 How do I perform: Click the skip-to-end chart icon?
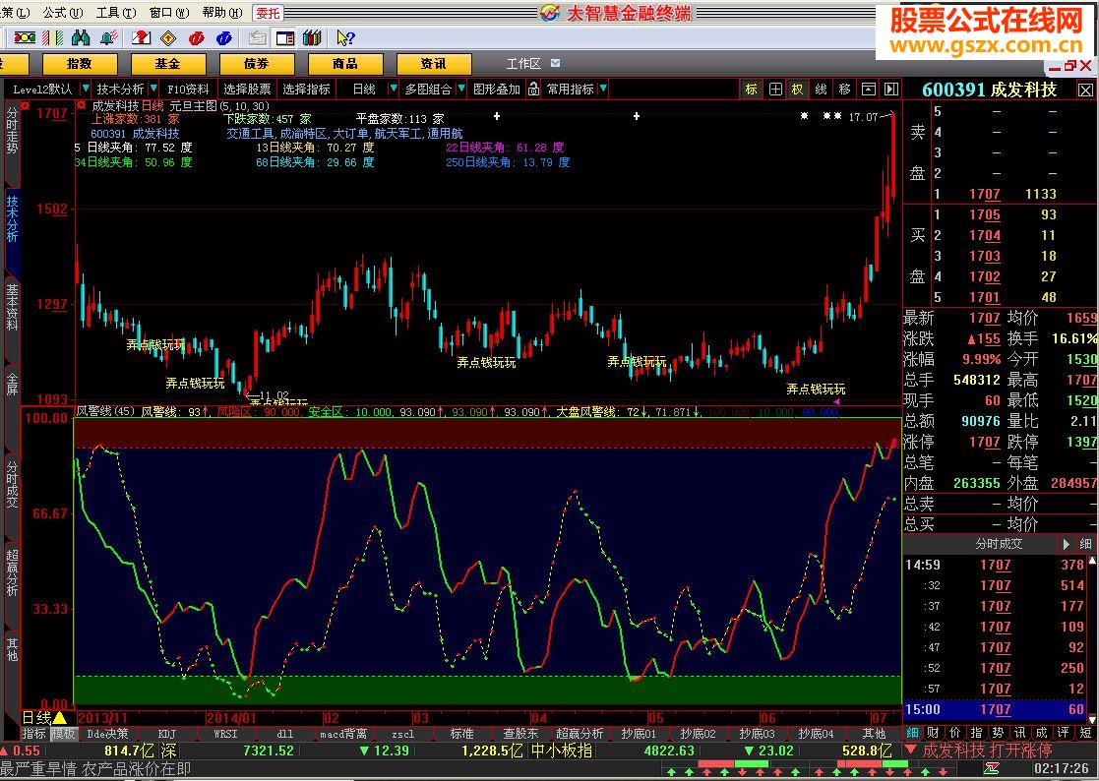890,89
